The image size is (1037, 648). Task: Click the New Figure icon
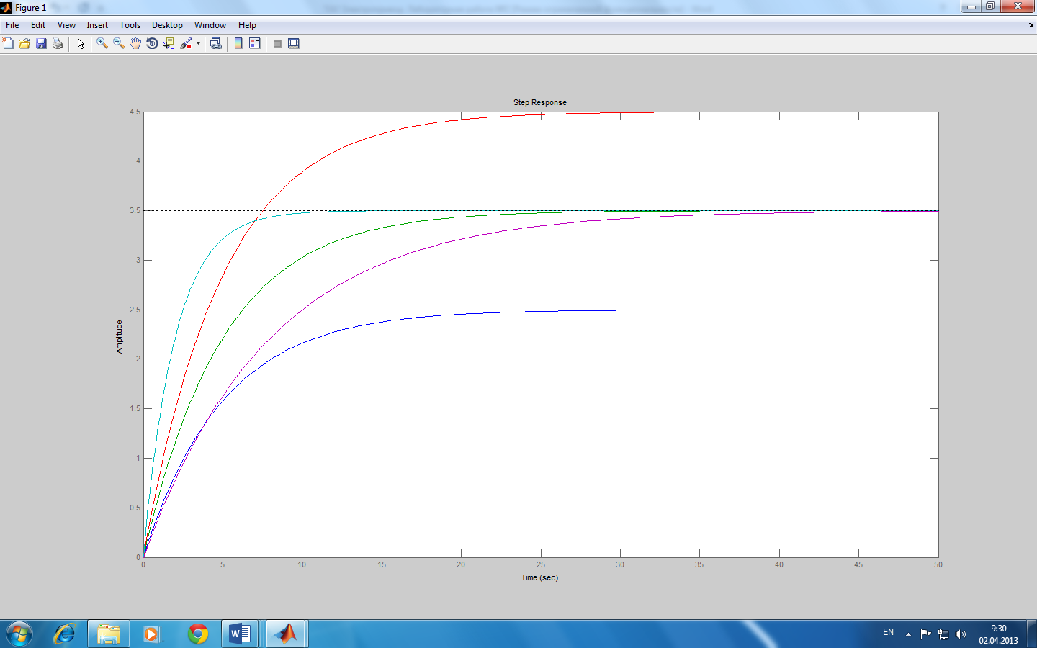[8, 43]
